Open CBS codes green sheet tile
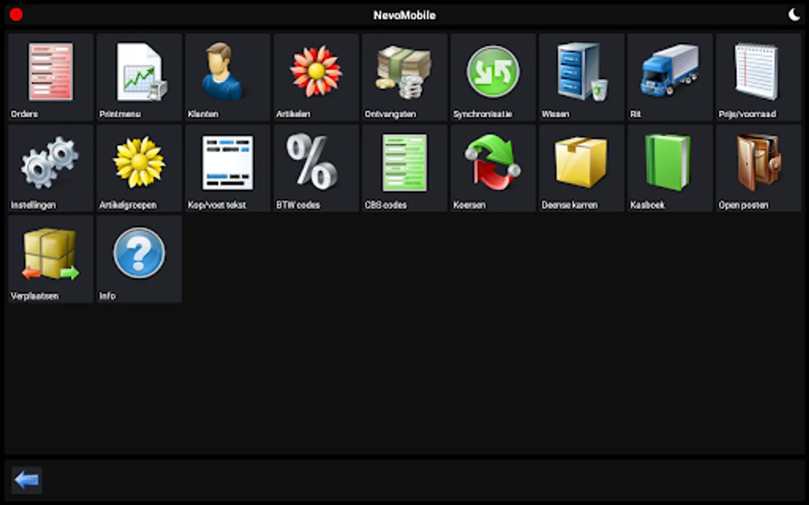 tap(404, 168)
